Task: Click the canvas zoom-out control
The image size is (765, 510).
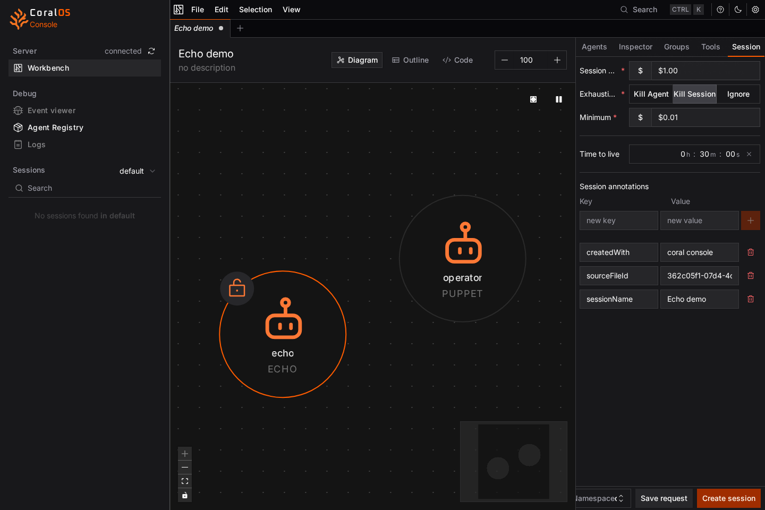Action: (x=185, y=467)
